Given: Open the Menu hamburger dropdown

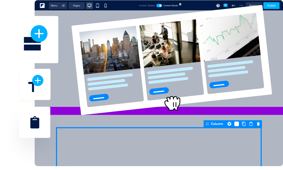Looking at the screenshot, I should (58, 6).
